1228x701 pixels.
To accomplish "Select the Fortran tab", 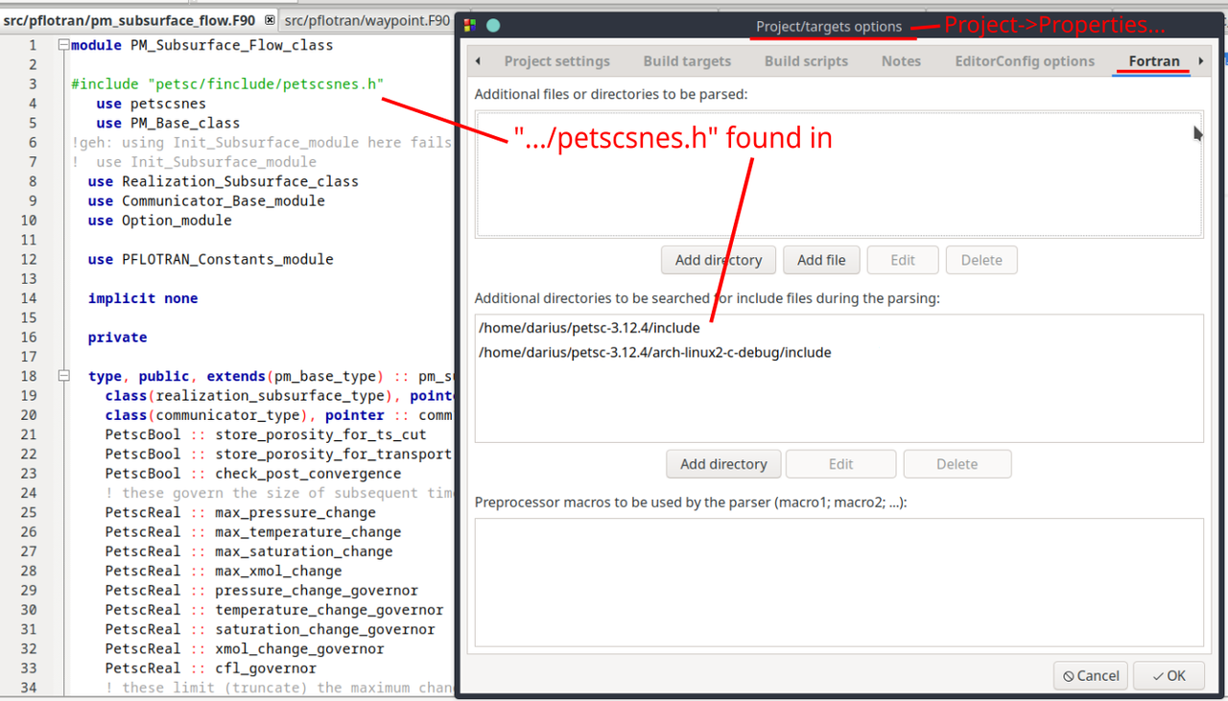I will [1154, 61].
